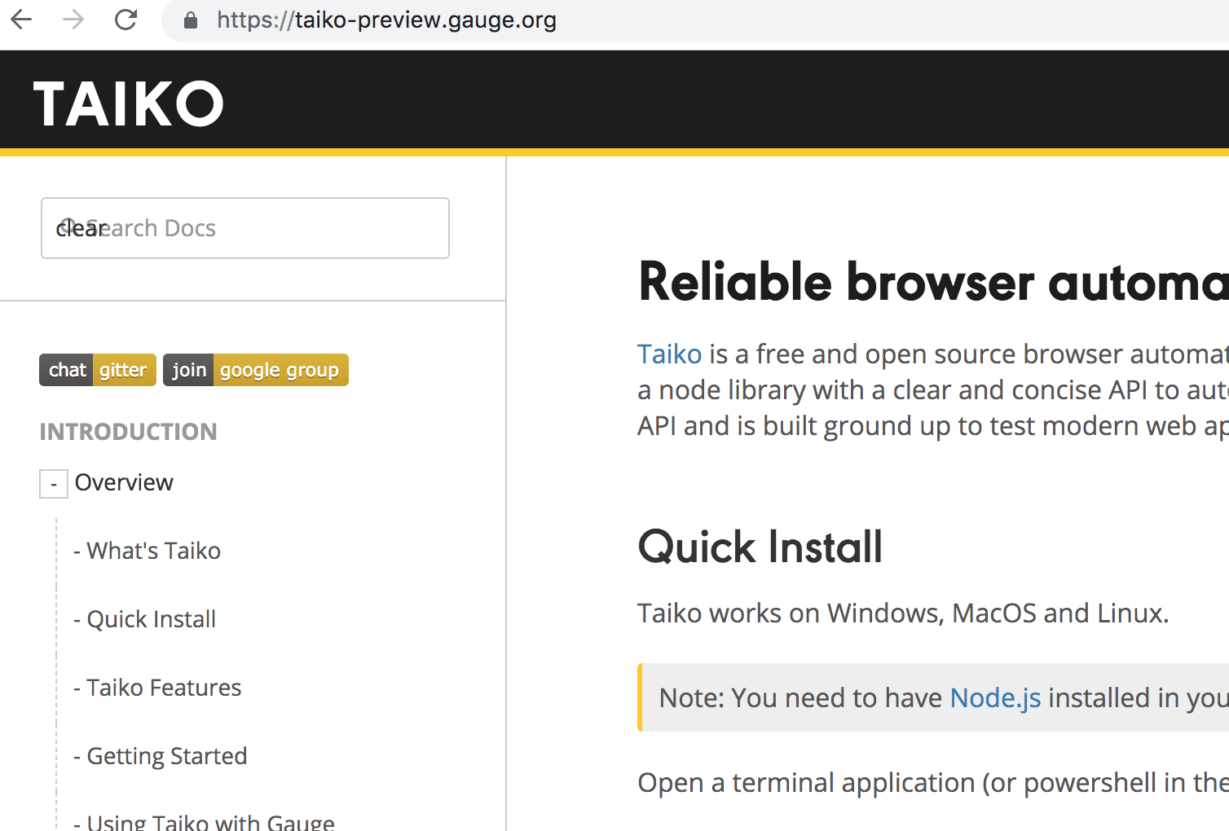Open the Gitter chat badge
Image resolution: width=1229 pixels, height=831 pixels.
tap(97, 369)
